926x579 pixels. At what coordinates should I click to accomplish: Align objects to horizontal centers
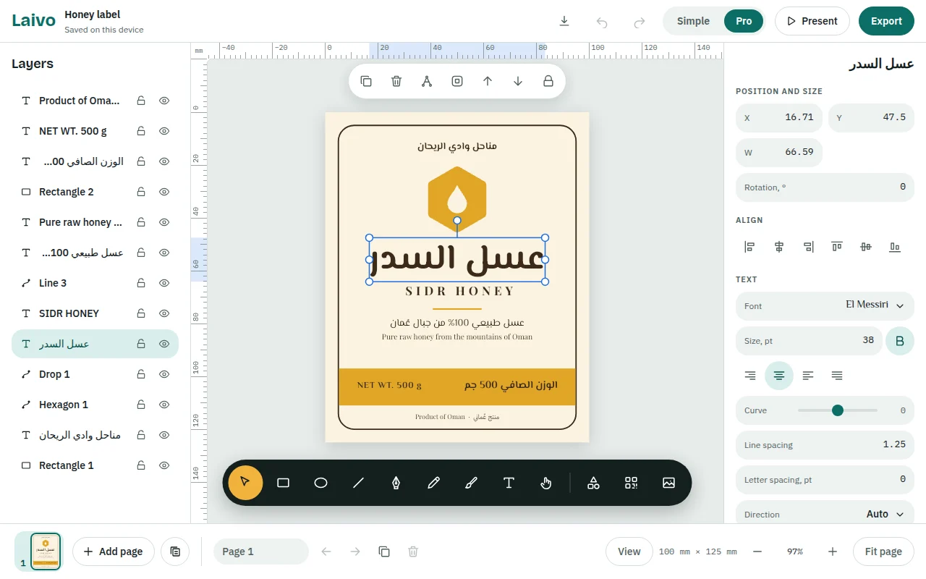point(779,247)
